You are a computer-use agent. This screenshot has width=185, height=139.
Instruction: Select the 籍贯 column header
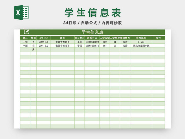62,38
